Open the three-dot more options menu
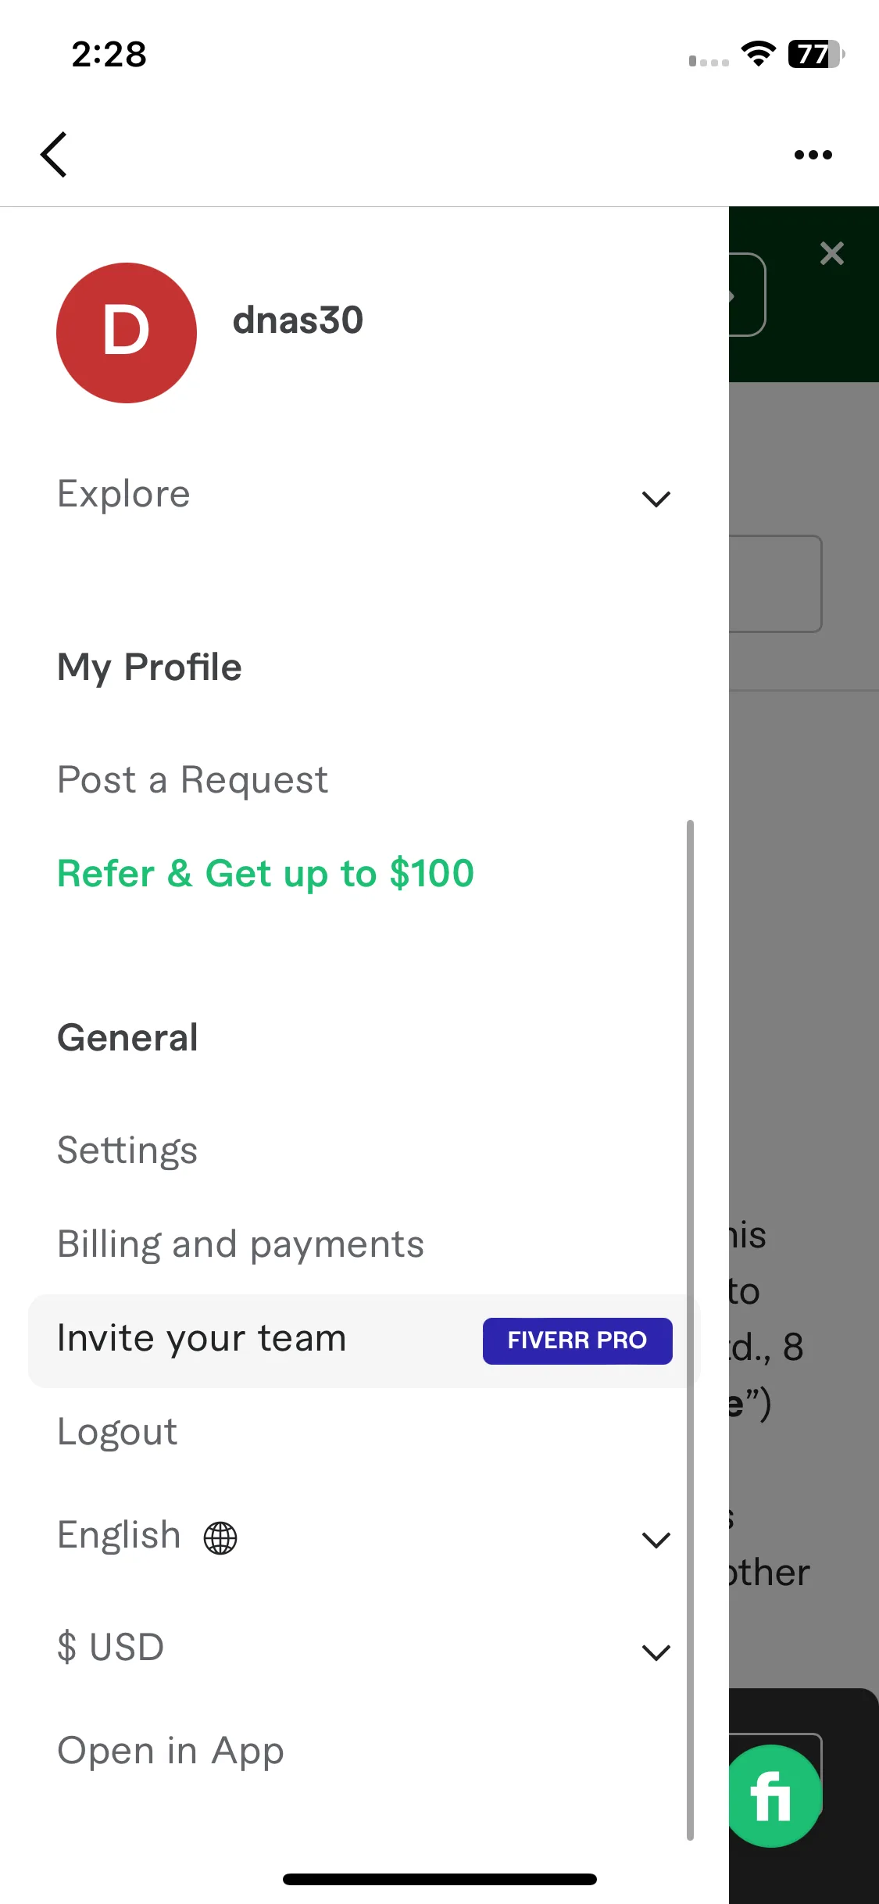The image size is (879, 1904). point(813,155)
